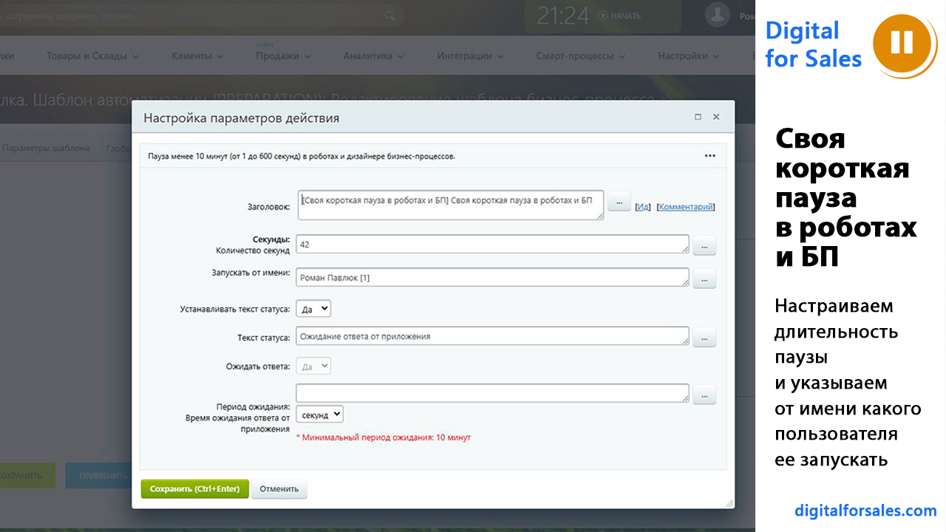This screenshot has width=946, height=532.
Task: Open the three-dots menu in description bar
Action: pyautogui.click(x=710, y=156)
